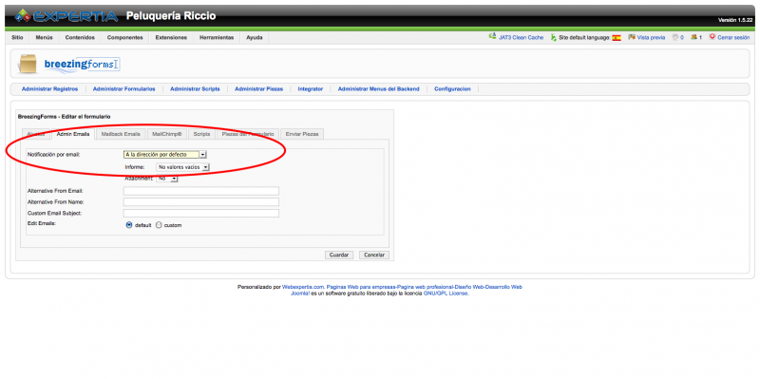Click the Site default language icon

click(554, 37)
